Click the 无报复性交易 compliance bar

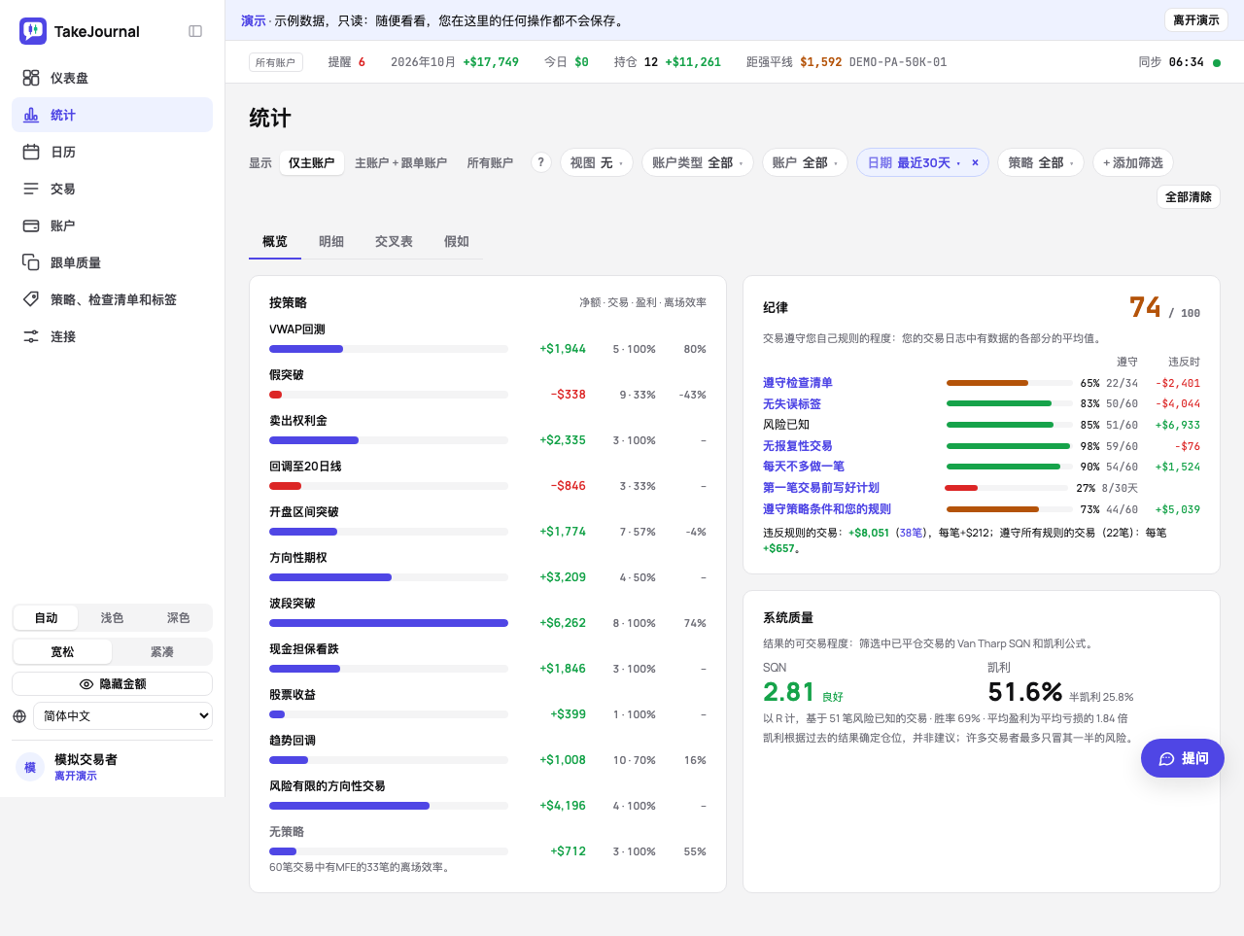tap(1010, 446)
